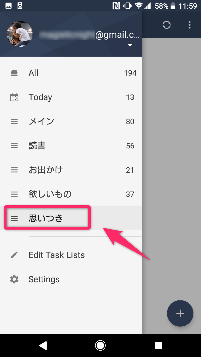Viewport: 201px width, 357px height.
Task: Open Edit Task Lists
Action: [57, 255]
